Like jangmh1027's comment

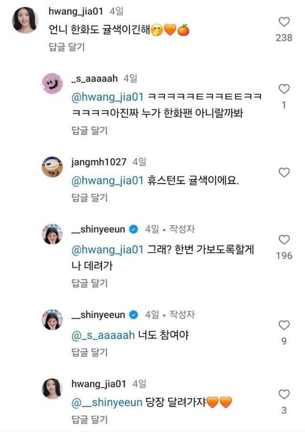[x=284, y=172]
